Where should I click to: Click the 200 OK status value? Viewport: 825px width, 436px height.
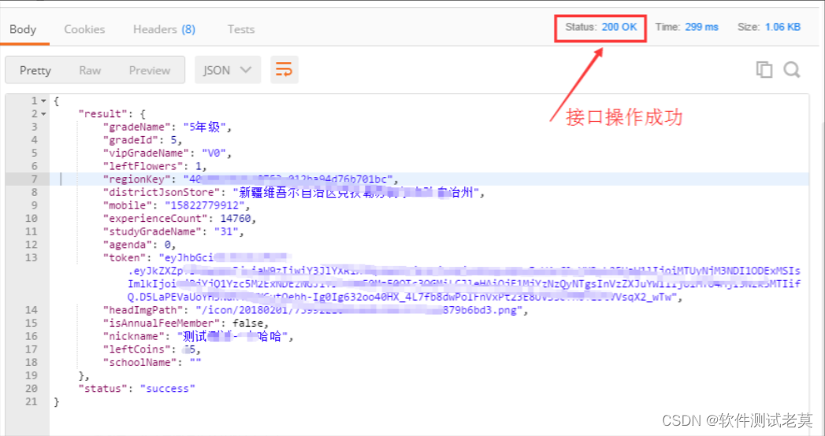pos(619,27)
